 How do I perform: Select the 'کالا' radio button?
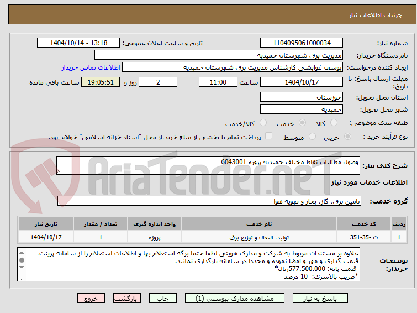tap(334, 123)
